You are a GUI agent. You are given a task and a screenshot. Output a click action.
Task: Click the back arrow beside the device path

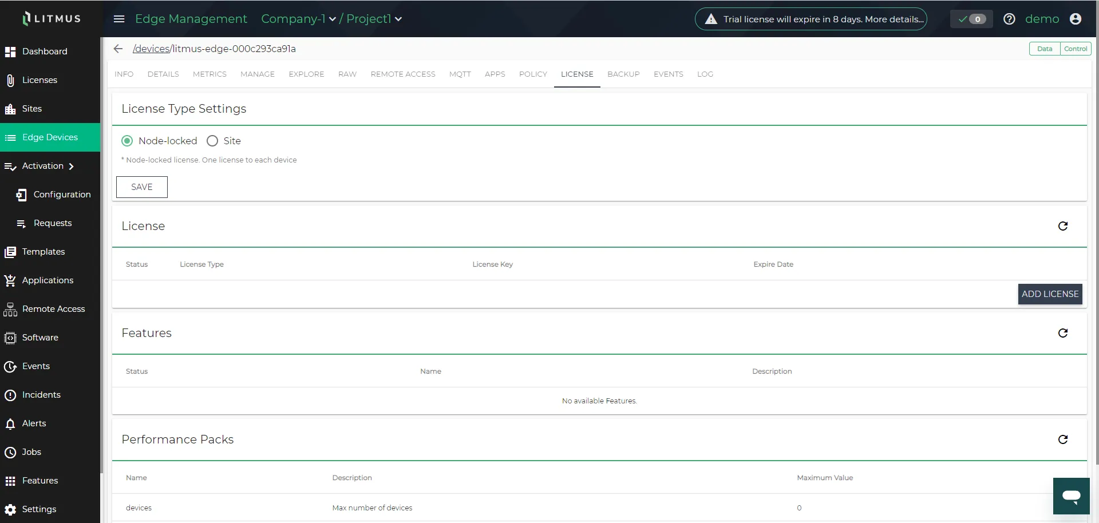click(x=118, y=49)
